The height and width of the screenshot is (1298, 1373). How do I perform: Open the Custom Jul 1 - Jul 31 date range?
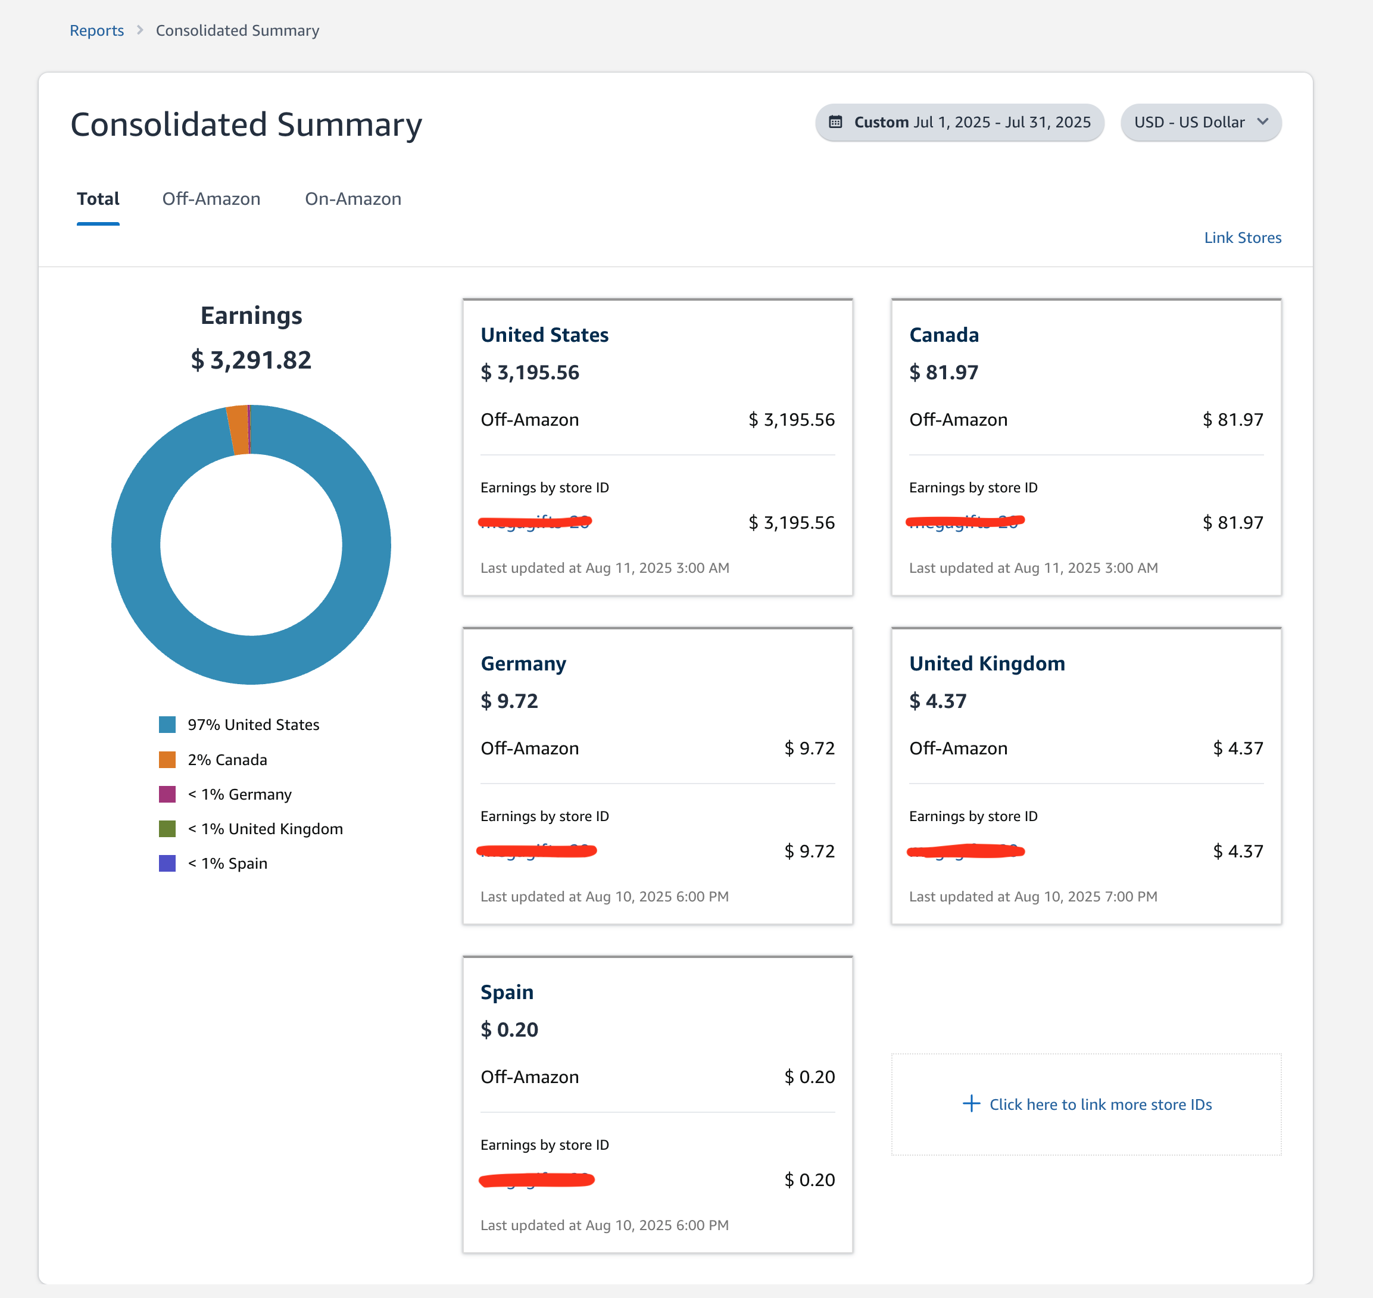[959, 123]
